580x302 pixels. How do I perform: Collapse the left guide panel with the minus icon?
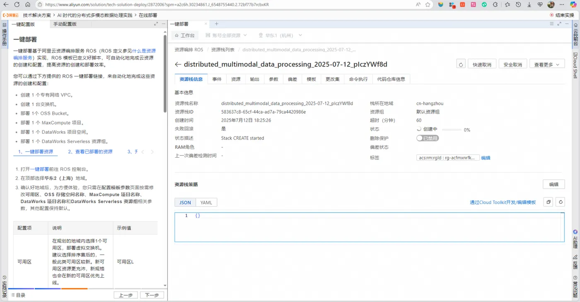(x=163, y=24)
